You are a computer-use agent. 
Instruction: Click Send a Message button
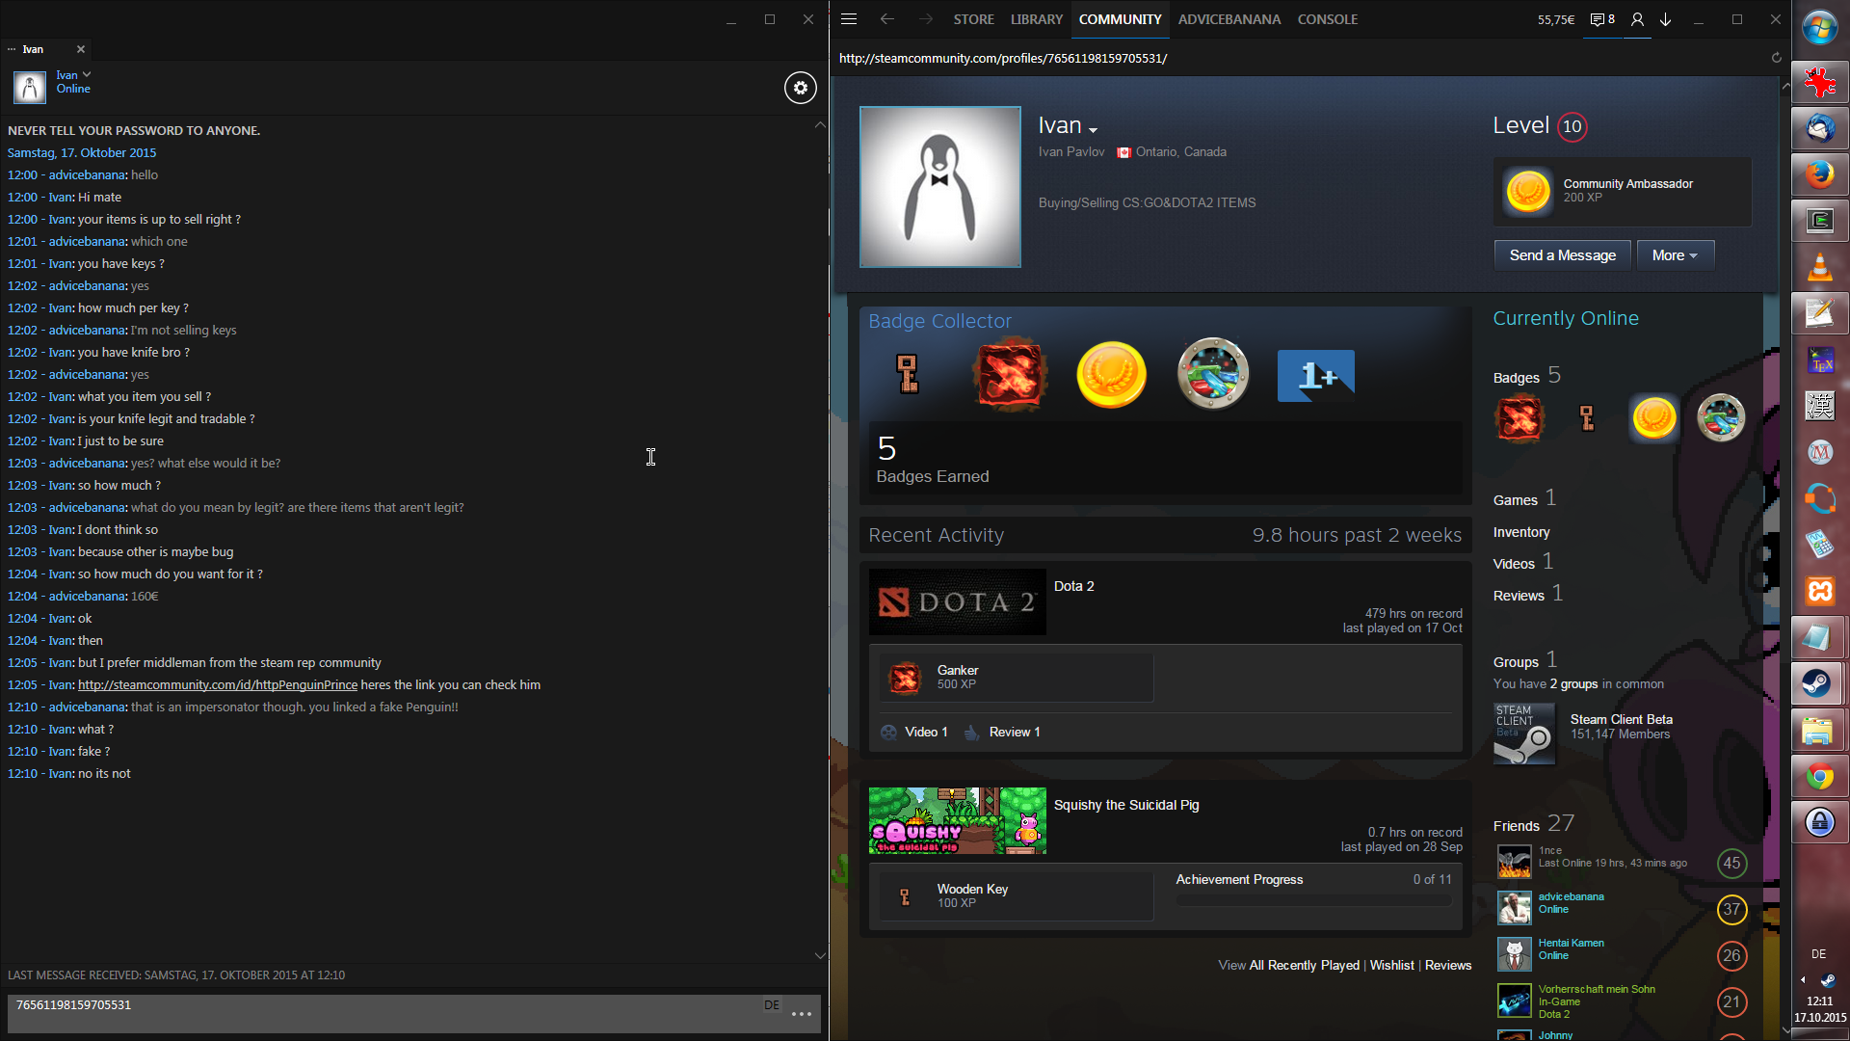tap(1562, 255)
